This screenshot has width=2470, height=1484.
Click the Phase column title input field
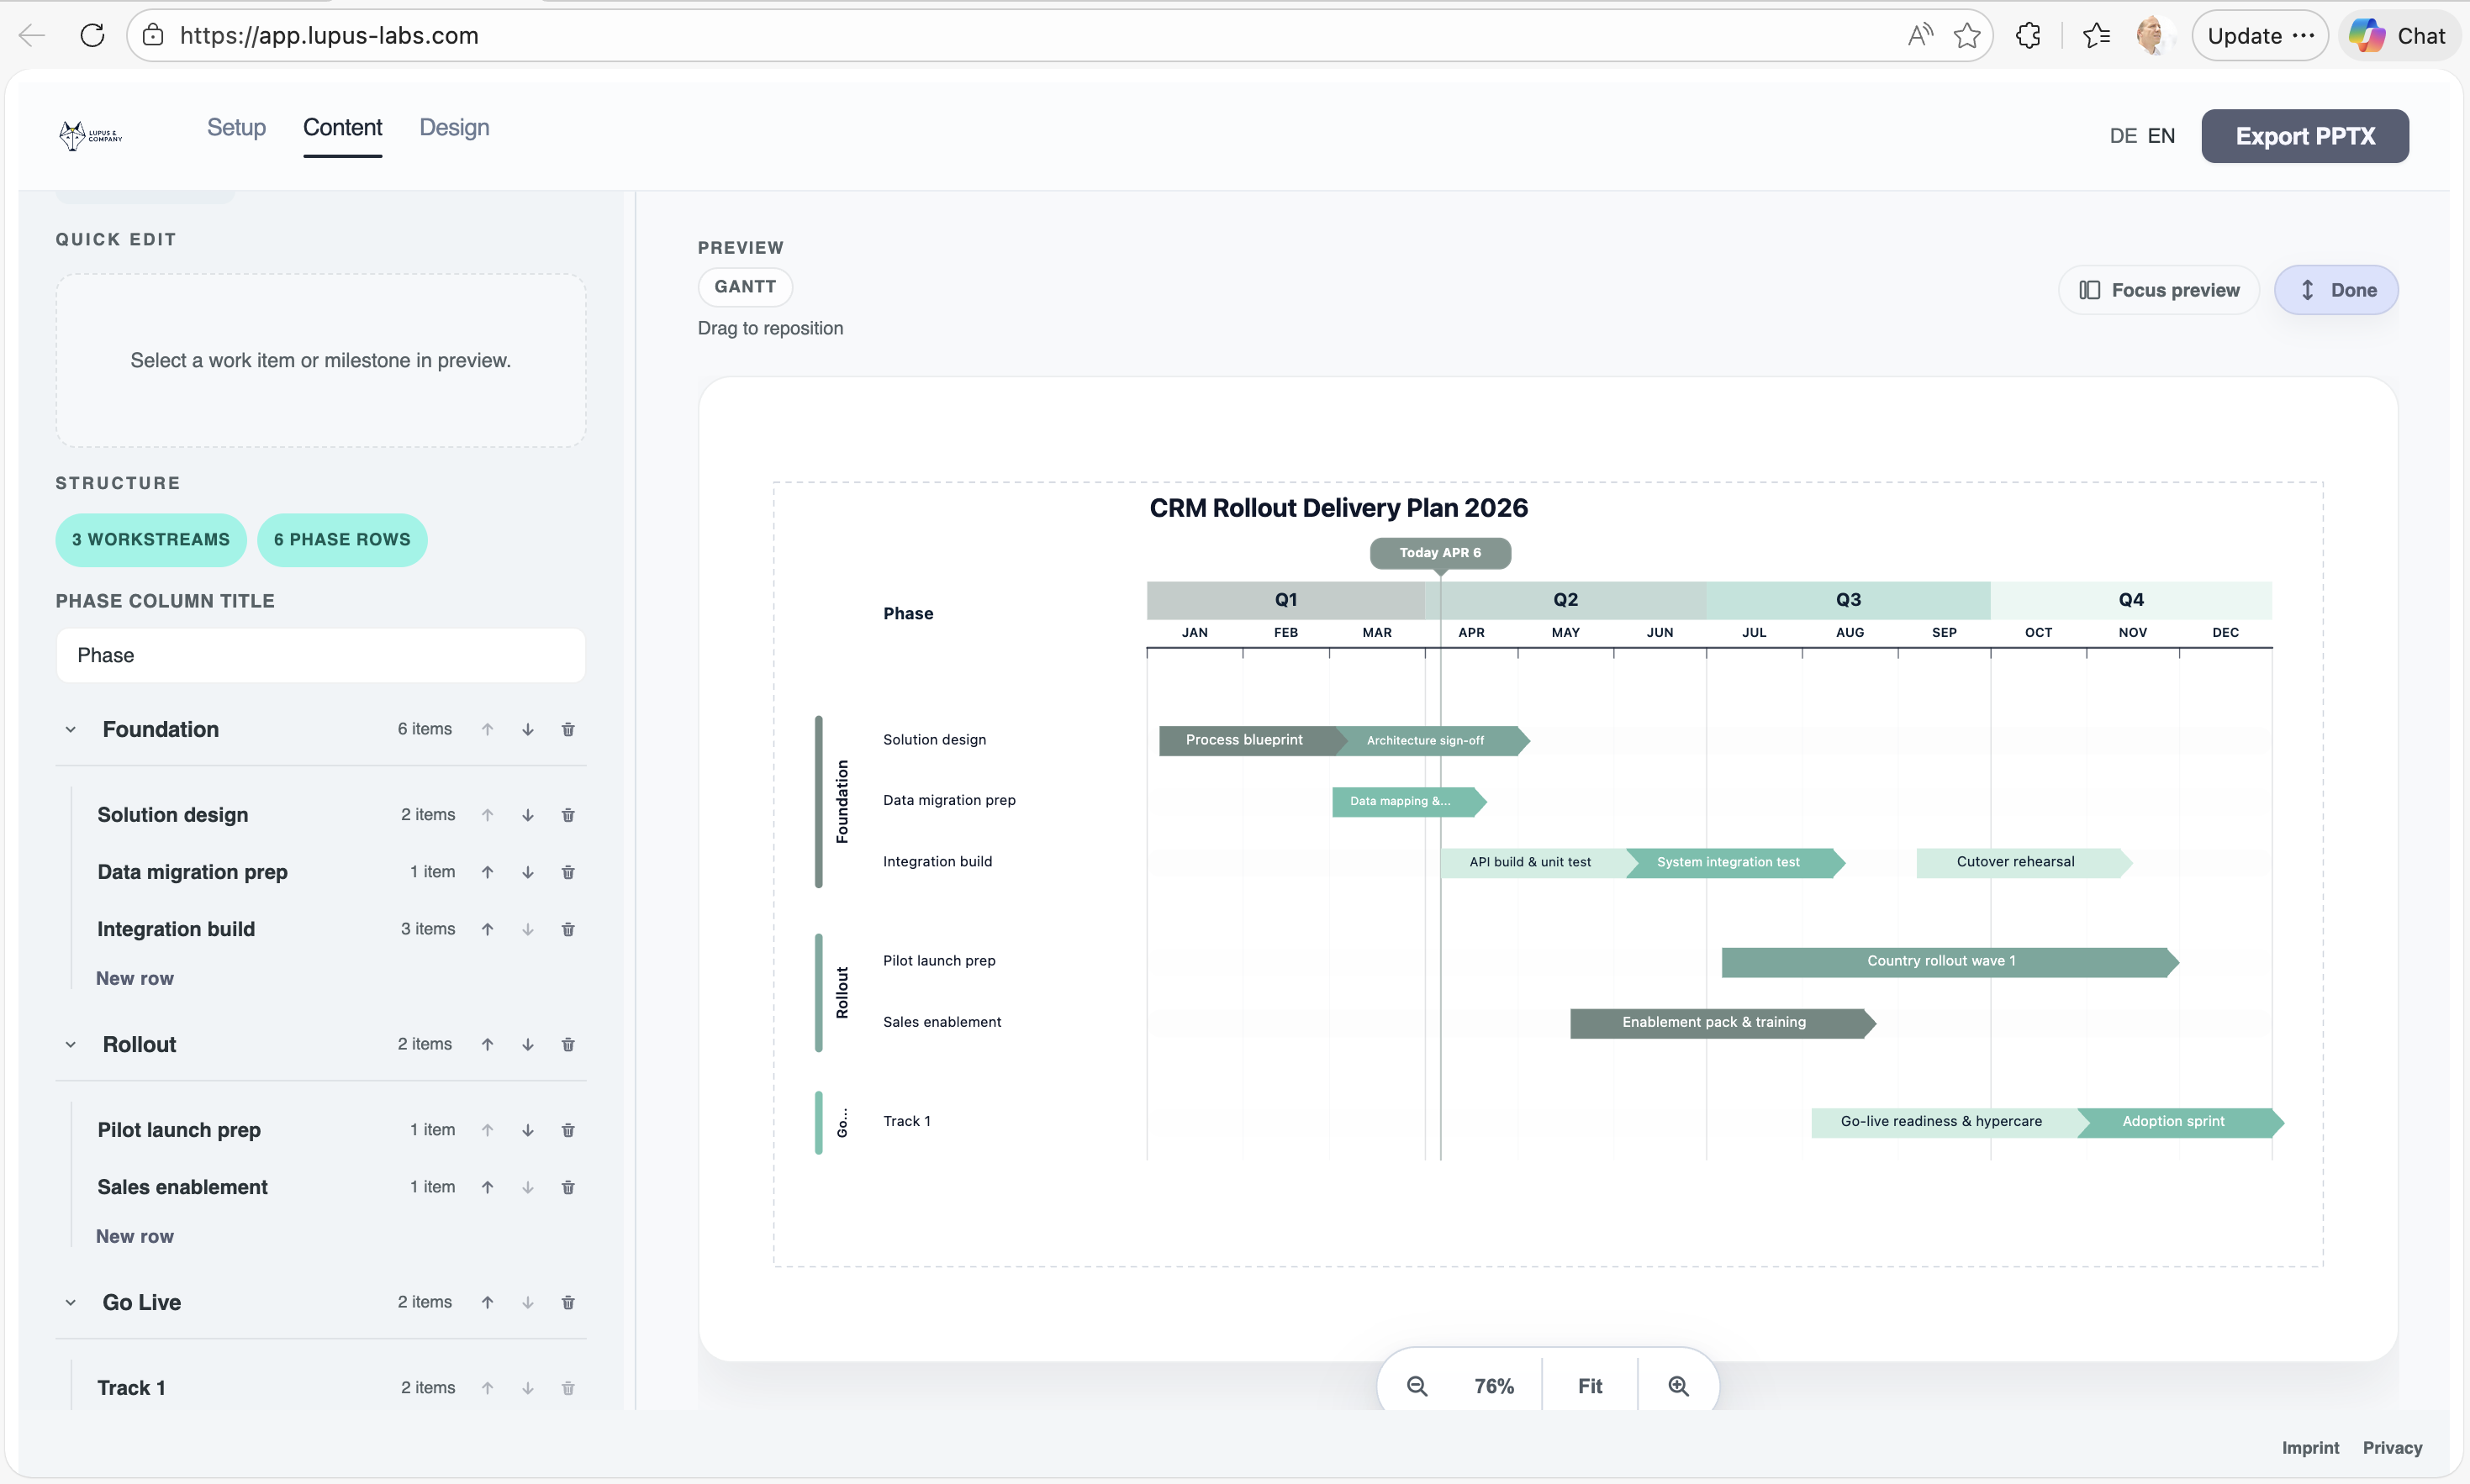pos(320,655)
